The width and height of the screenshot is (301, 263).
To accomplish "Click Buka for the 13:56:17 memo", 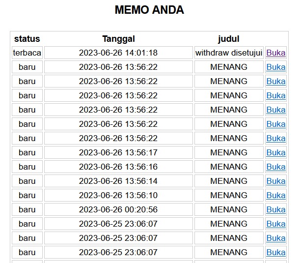I will [275, 152].
